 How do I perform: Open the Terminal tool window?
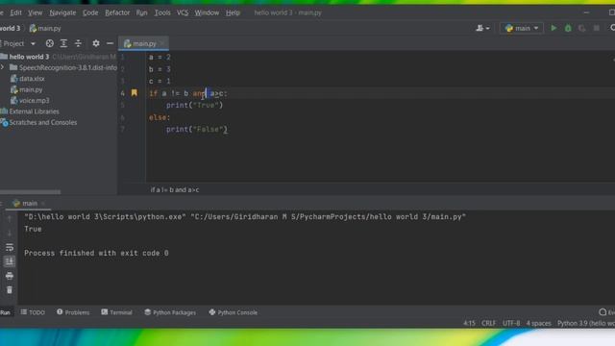(x=116, y=312)
